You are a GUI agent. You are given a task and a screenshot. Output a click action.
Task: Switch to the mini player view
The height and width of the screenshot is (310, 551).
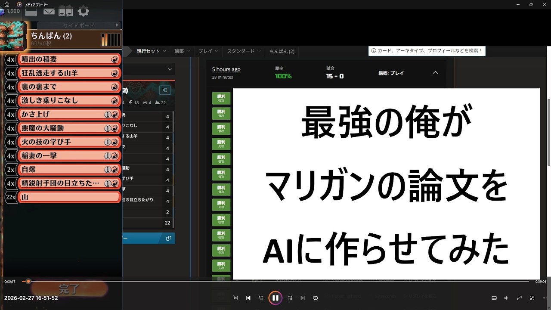tap(532, 298)
